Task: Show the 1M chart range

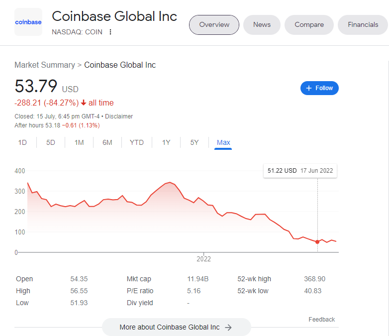Action: point(79,142)
